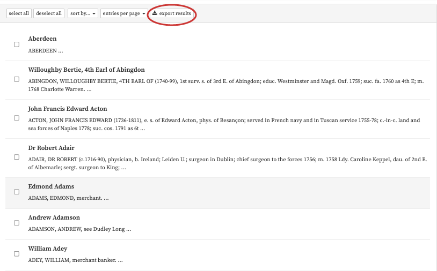Click the download icon in export results
The height and width of the screenshot is (271, 437).
click(155, 13)
